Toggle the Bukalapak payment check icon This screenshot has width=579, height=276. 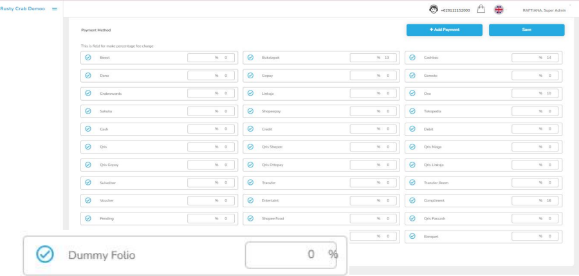pyautogui.click(x=250, y=58)
